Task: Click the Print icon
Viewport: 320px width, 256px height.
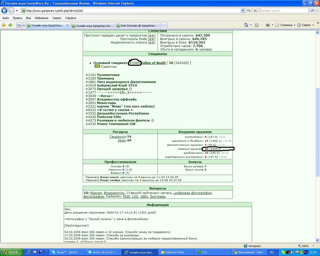Action: tap(268, 25)
